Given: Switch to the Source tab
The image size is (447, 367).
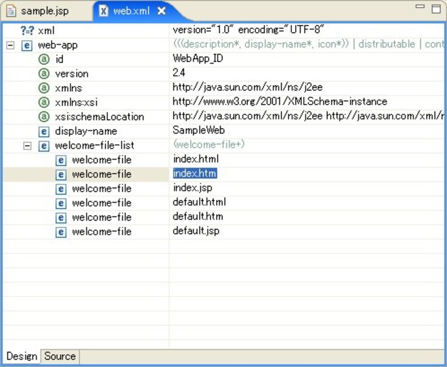Looking at the screenshot, I should (x=59, y=356).
